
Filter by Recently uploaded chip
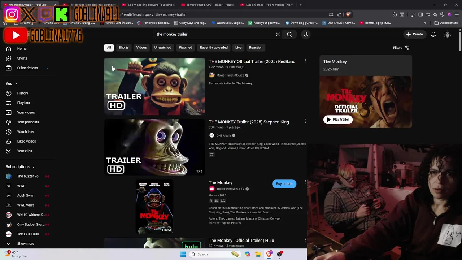214,47
